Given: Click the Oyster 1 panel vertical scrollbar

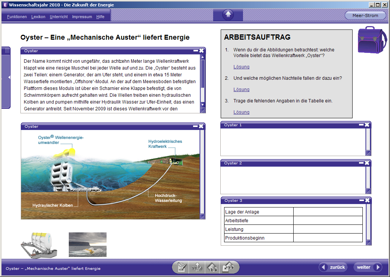Looking at the screenshot, I should coord(368,139).
